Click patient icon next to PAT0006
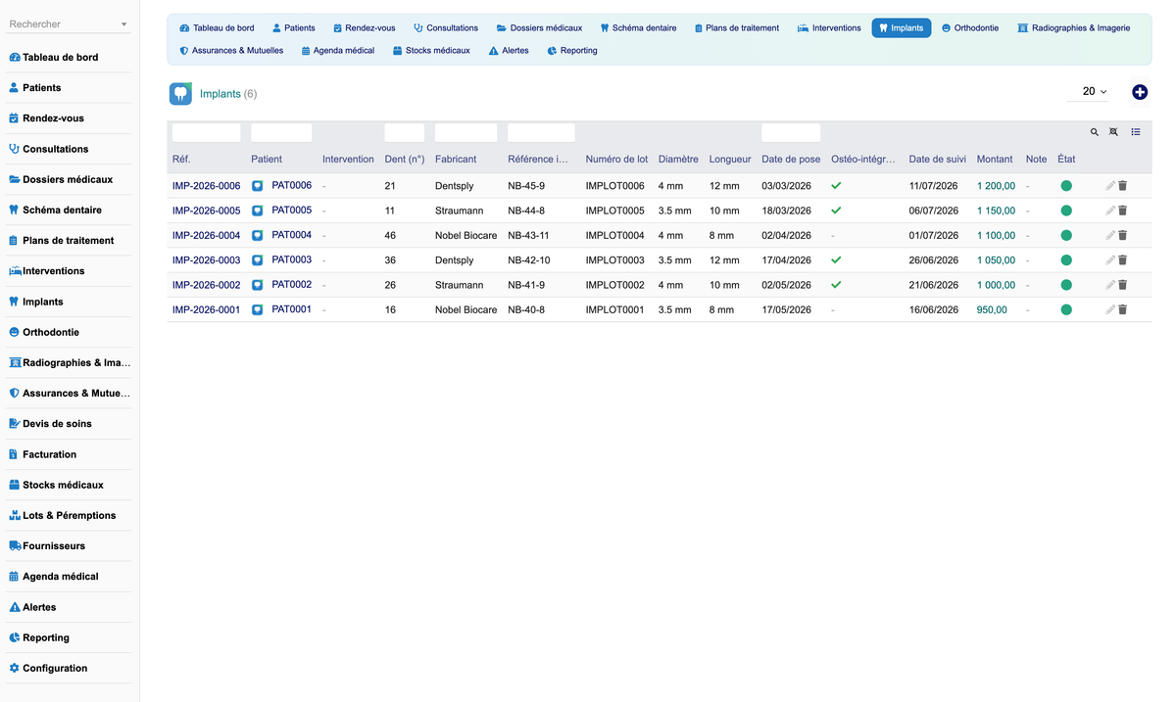1176x702 pixels. [258, 185]
